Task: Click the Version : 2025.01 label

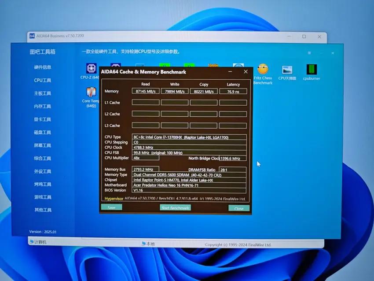Action: click(43, 232)
